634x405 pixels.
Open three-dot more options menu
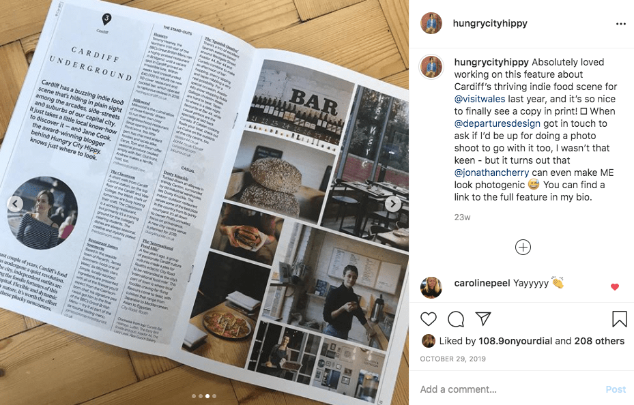(x=620, y=24)
